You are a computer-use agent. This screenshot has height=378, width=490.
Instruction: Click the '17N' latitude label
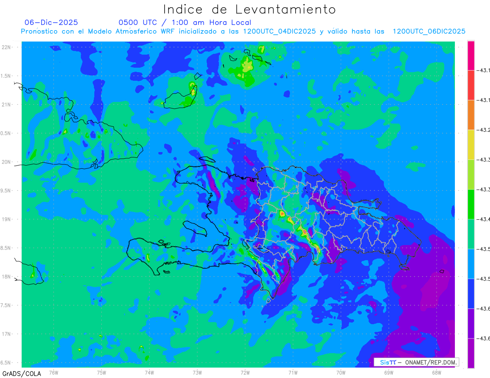click(6, 334)
